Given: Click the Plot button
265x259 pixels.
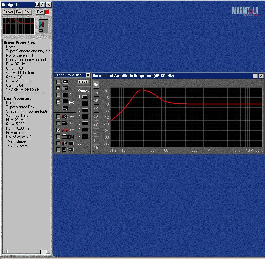Looking at the screenshot, I should (x=40, y=12).
